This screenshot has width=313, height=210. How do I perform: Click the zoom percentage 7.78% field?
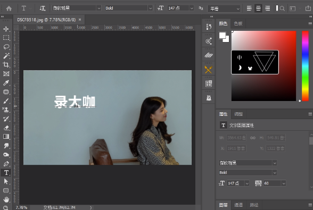point(21,207)
